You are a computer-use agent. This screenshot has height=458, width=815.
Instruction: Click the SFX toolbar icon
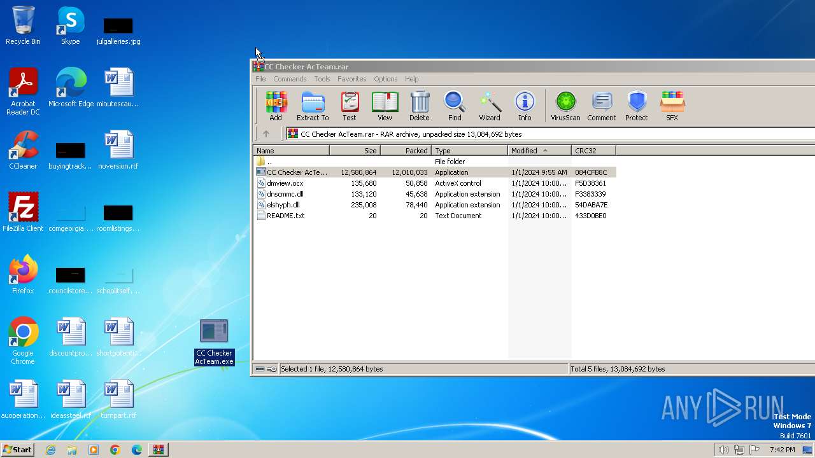click(x=672, y=106)
